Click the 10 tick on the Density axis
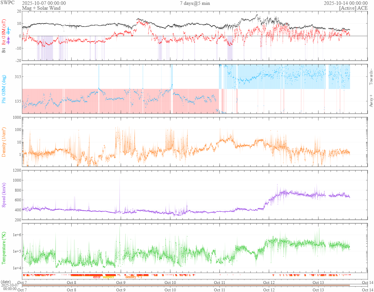This screenshot has width=374, height=292. 19,142
